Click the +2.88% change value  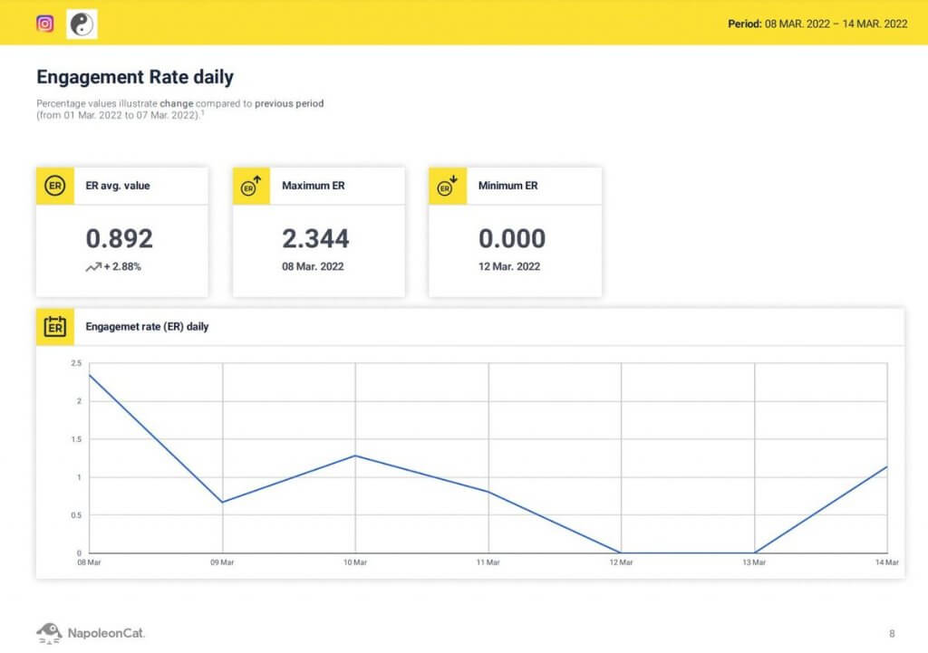click(x=122, y=267)
